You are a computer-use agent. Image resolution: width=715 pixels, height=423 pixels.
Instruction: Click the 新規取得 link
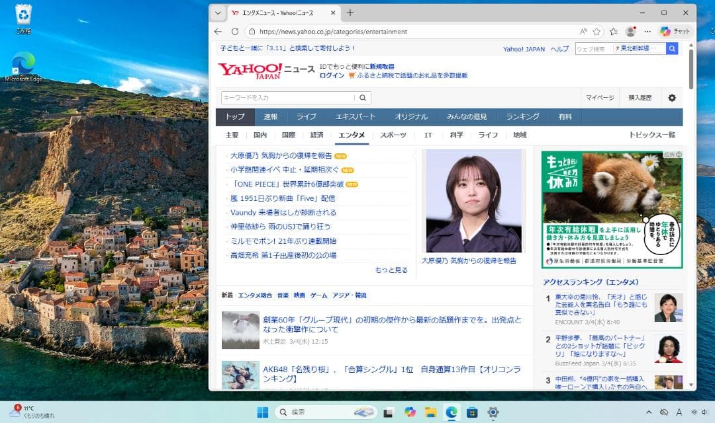click(382, 67)
